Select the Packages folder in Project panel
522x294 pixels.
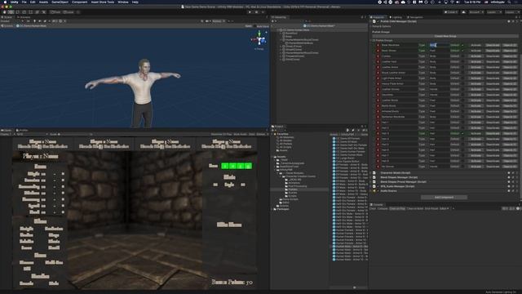tap(282, 209)
